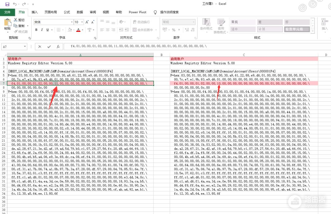
Task: Open the font settings dialog launcher
Action: (95, 38)
